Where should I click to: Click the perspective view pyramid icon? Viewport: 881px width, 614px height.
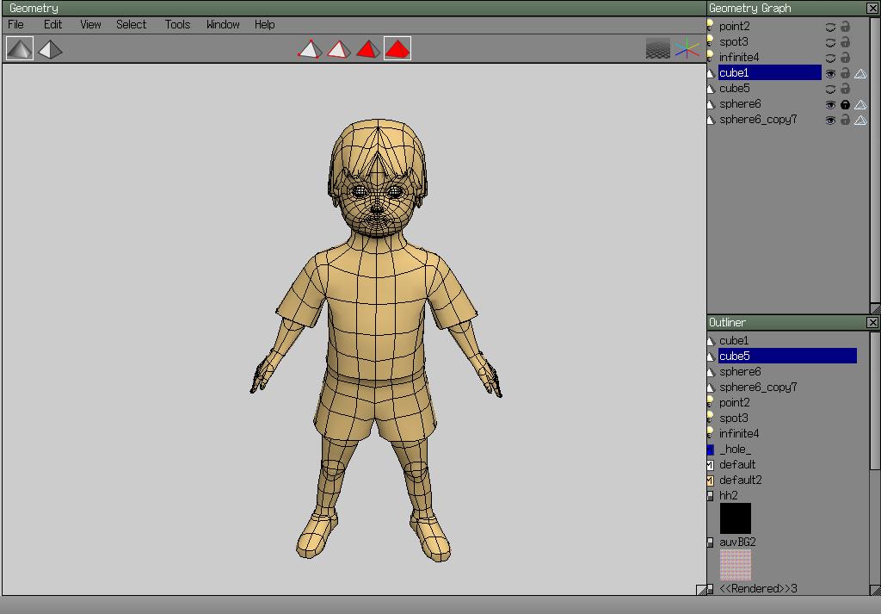50,49
